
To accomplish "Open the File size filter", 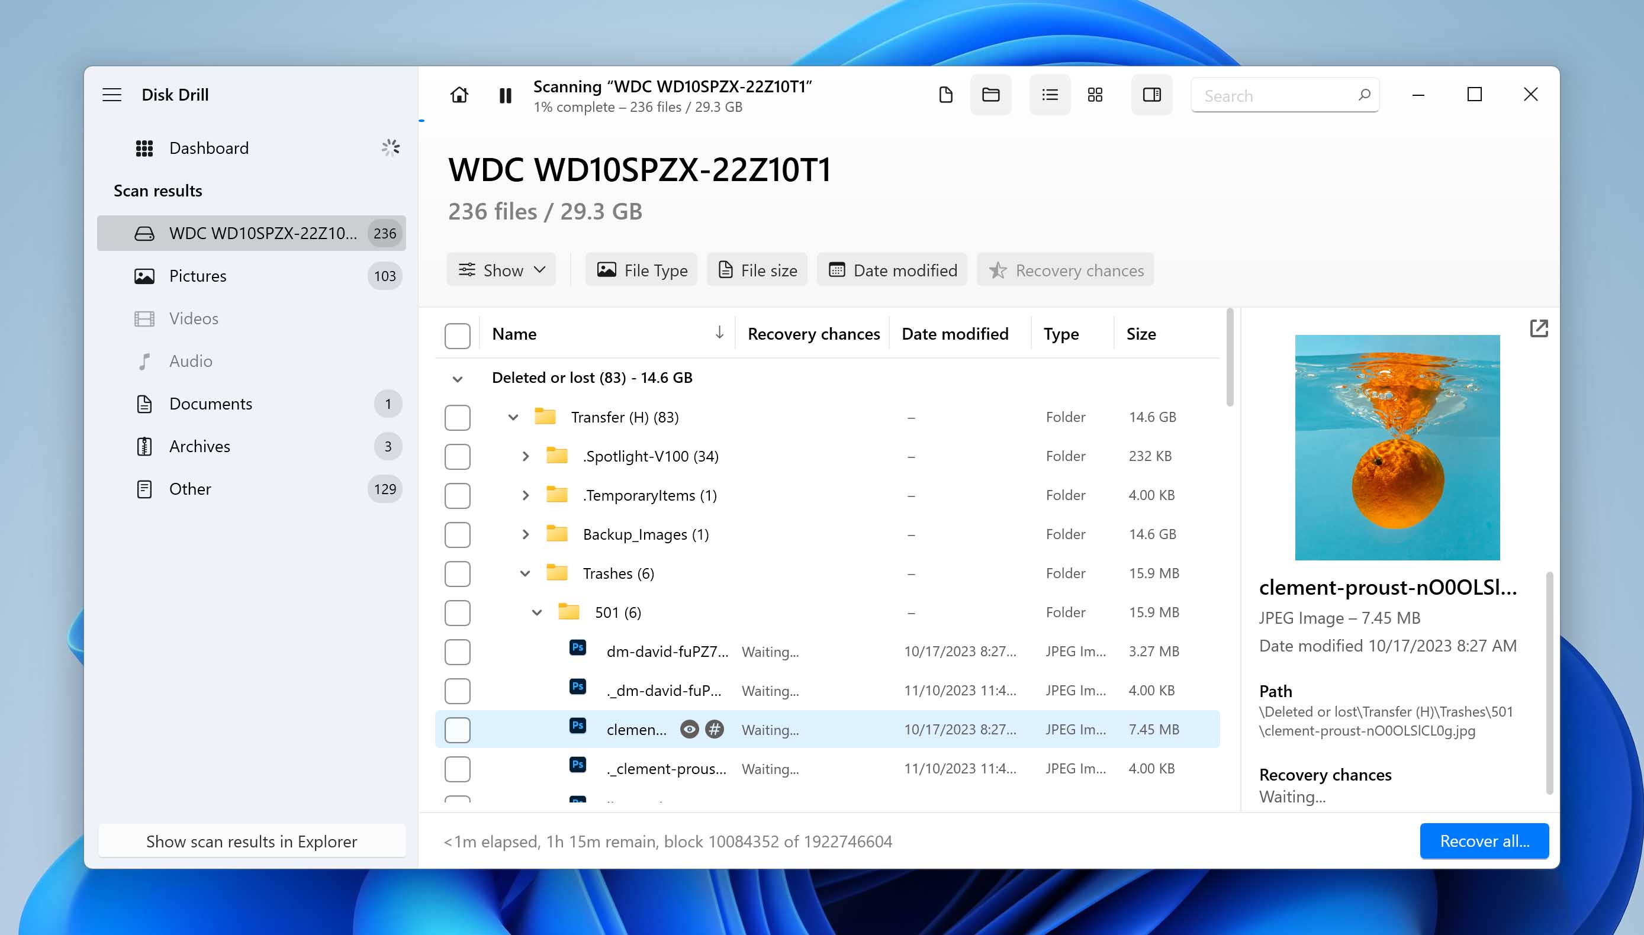I will click(757, 270).
